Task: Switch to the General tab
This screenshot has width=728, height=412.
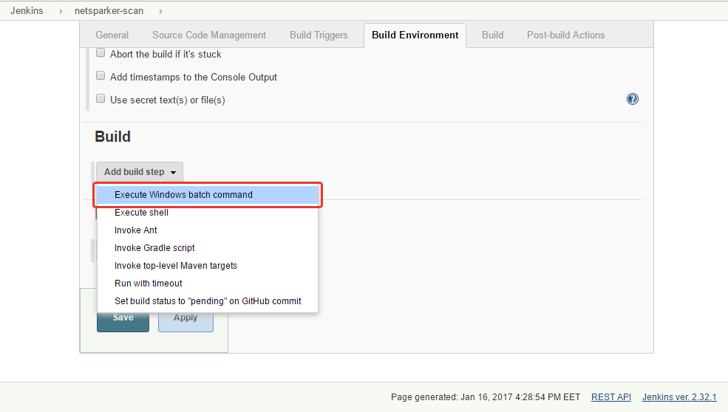Action: pyautogui.click(x=112, y=35)
